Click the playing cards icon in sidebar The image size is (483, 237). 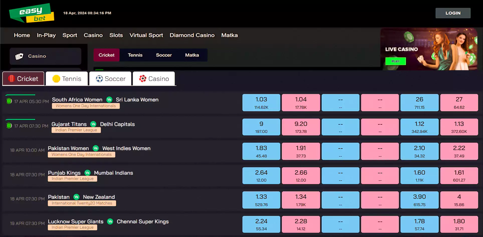pyautogui.click(x=19, y=56)
